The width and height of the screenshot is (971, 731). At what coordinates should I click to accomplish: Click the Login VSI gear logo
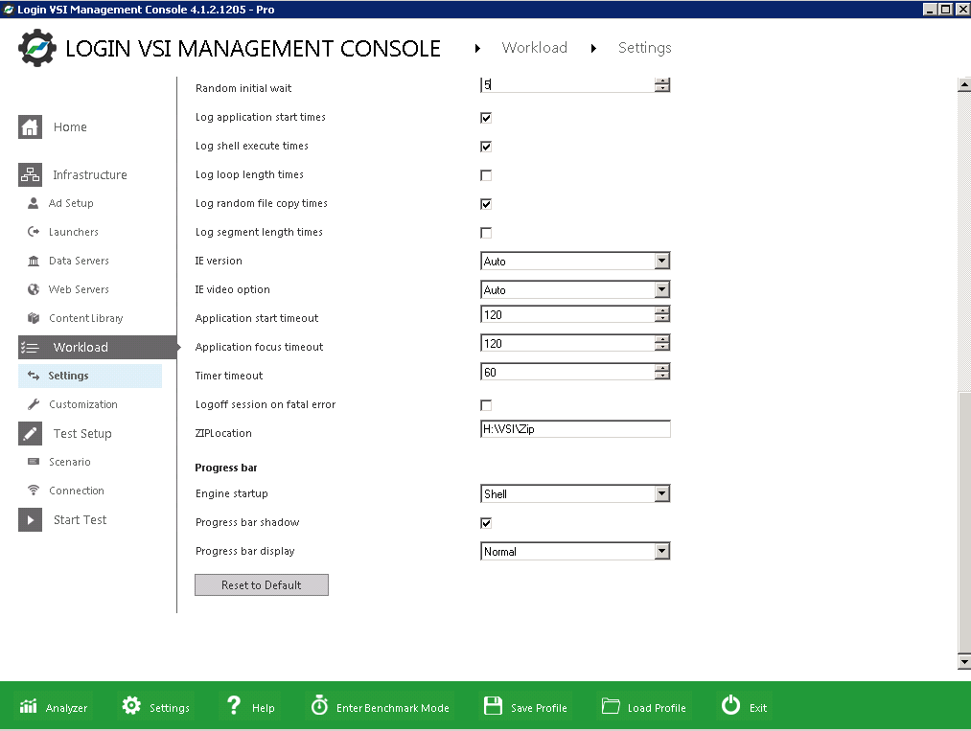37,48
